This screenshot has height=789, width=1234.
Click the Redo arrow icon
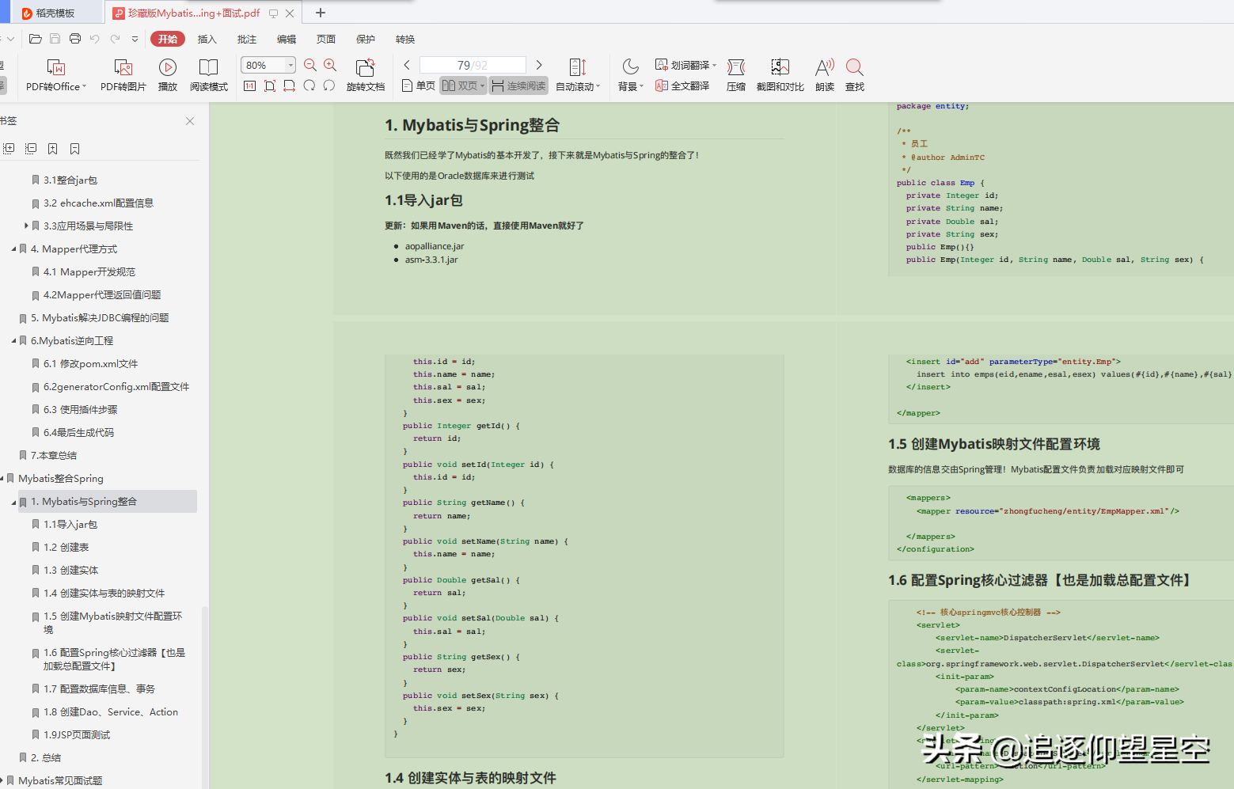tap(116, 39)
